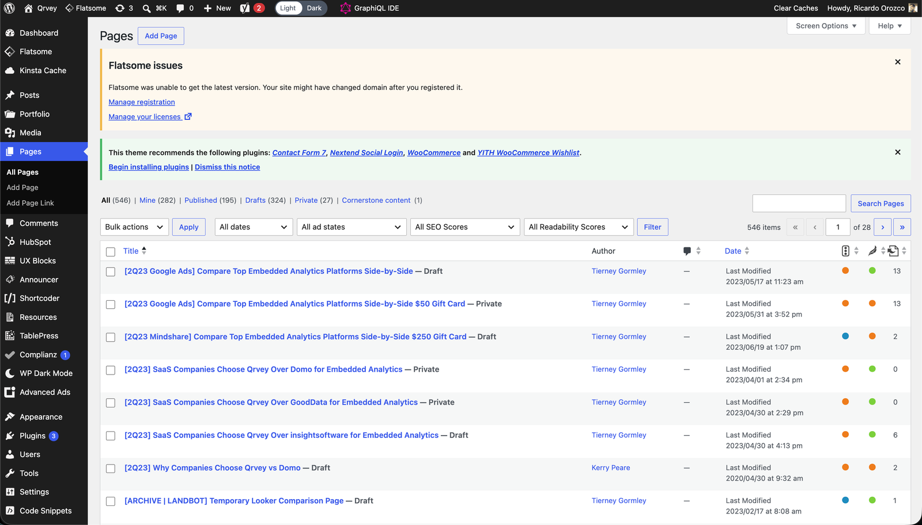Screen dimensions: 922x525
Task: Dismiss the Flatsome issues notice
Action: point(897,62)
